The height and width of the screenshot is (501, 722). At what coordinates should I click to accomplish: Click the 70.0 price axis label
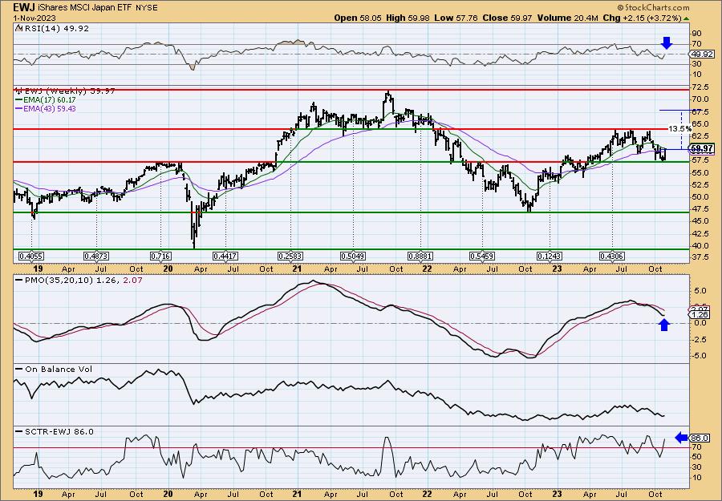click(x=700, y=99)
